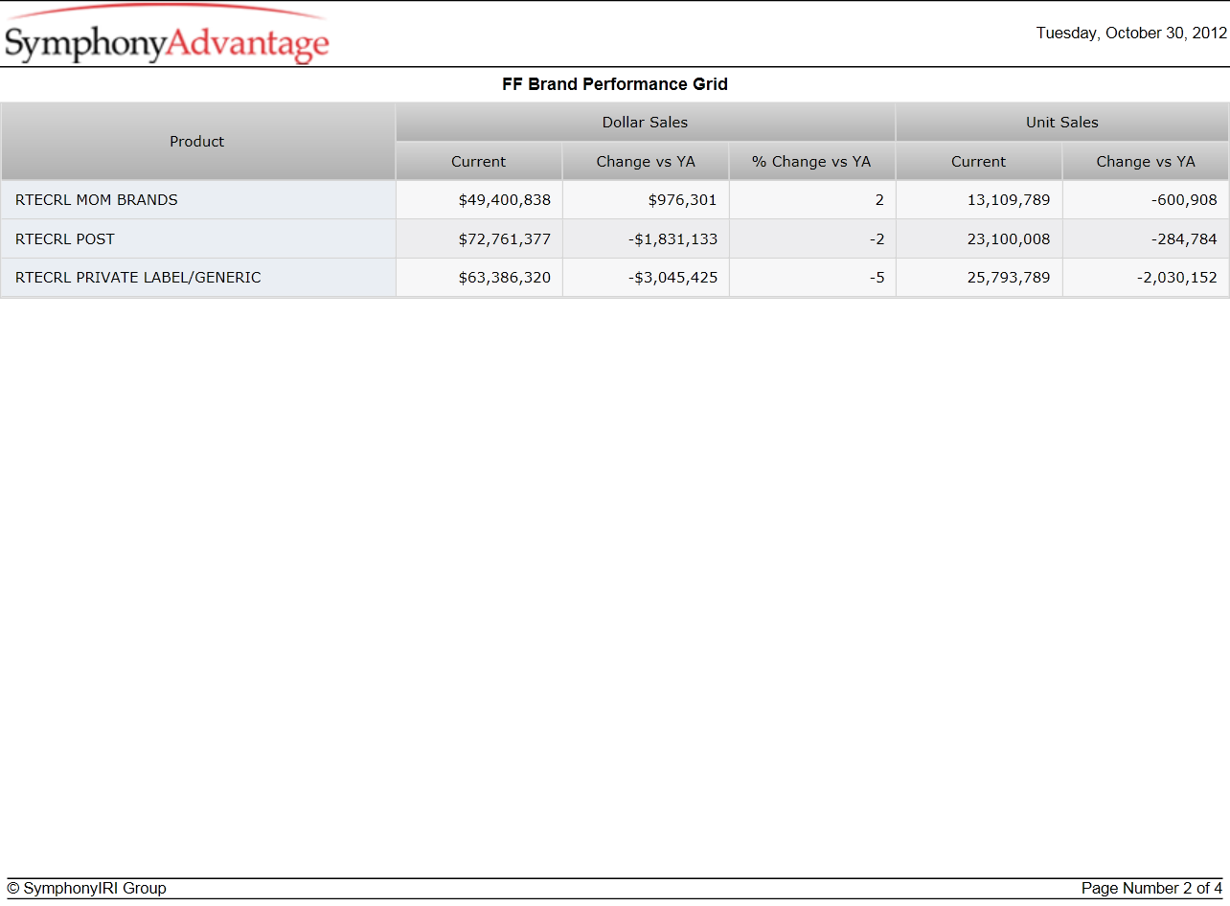This screenshot has height=906, width=1230.
Task: Click the SymphonyAdvantage logo
Action: pyautogui.click(x=167, y=35)
